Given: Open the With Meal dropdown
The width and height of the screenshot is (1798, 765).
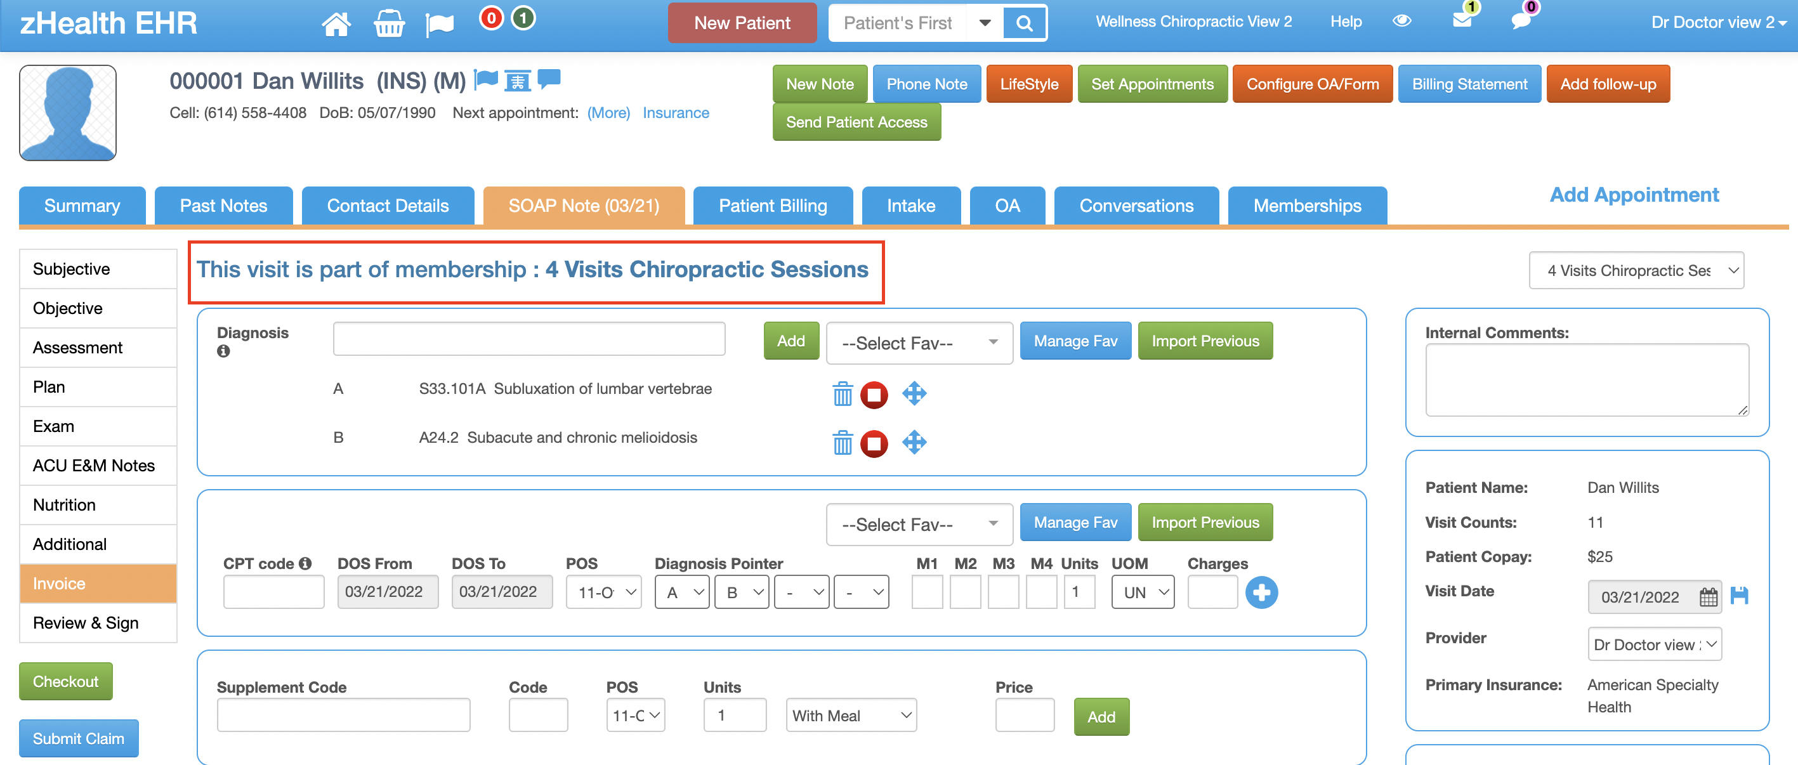Looking at the screenshot, I should 851,716.
